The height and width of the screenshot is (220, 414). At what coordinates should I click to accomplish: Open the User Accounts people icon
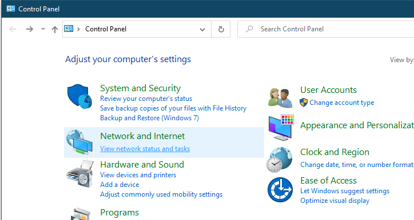coord(280,98)
